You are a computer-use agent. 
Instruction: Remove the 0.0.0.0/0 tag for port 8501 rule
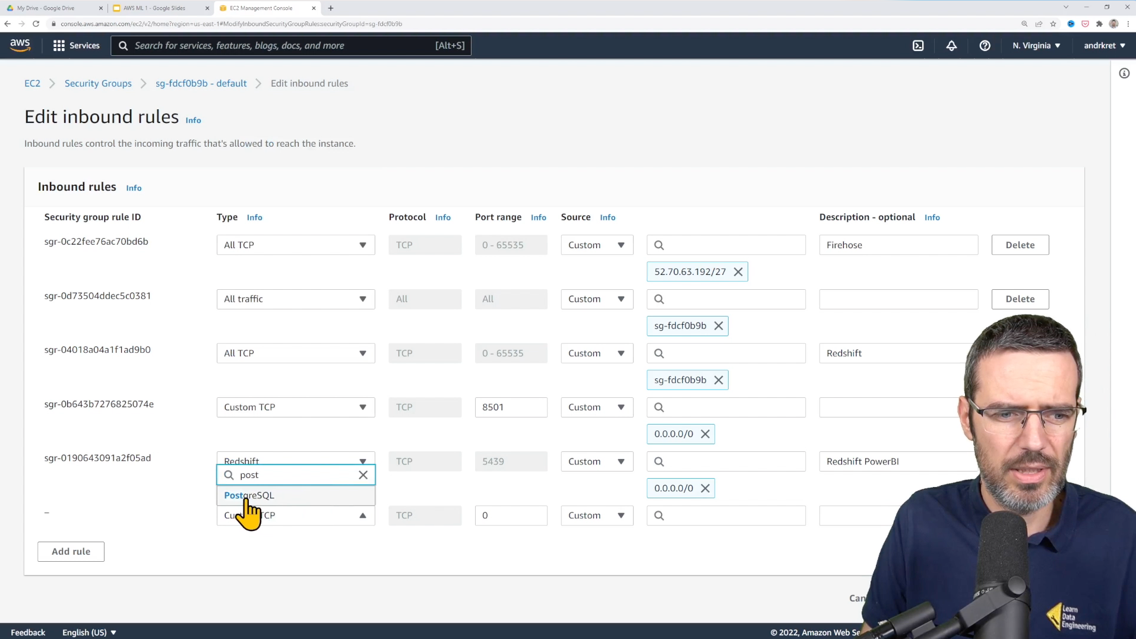[x=705, y=434]
